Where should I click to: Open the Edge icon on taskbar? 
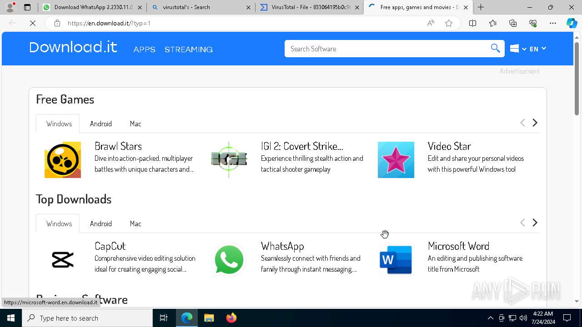187,318
